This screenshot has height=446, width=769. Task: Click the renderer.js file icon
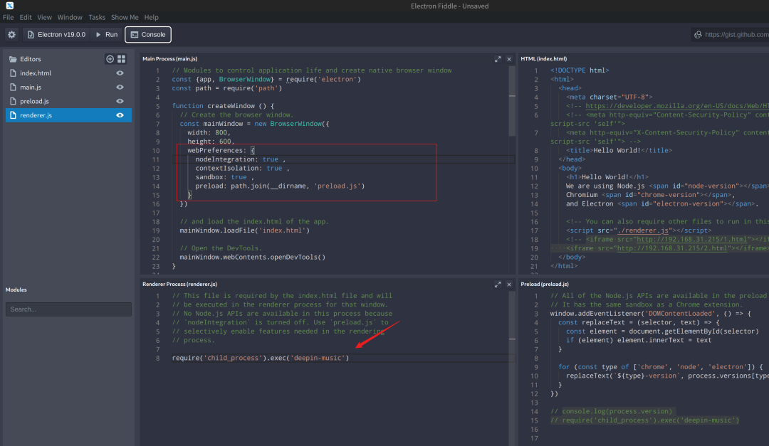[14, 115]
